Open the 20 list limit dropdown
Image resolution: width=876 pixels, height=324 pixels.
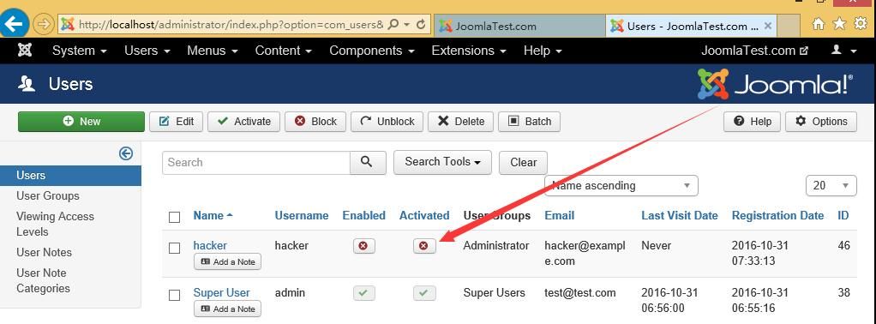pyautogui.click(x=831, y=185)
